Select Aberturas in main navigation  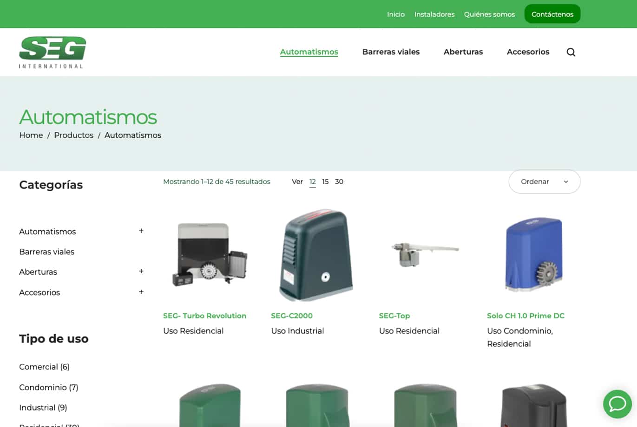click(463, 52)
